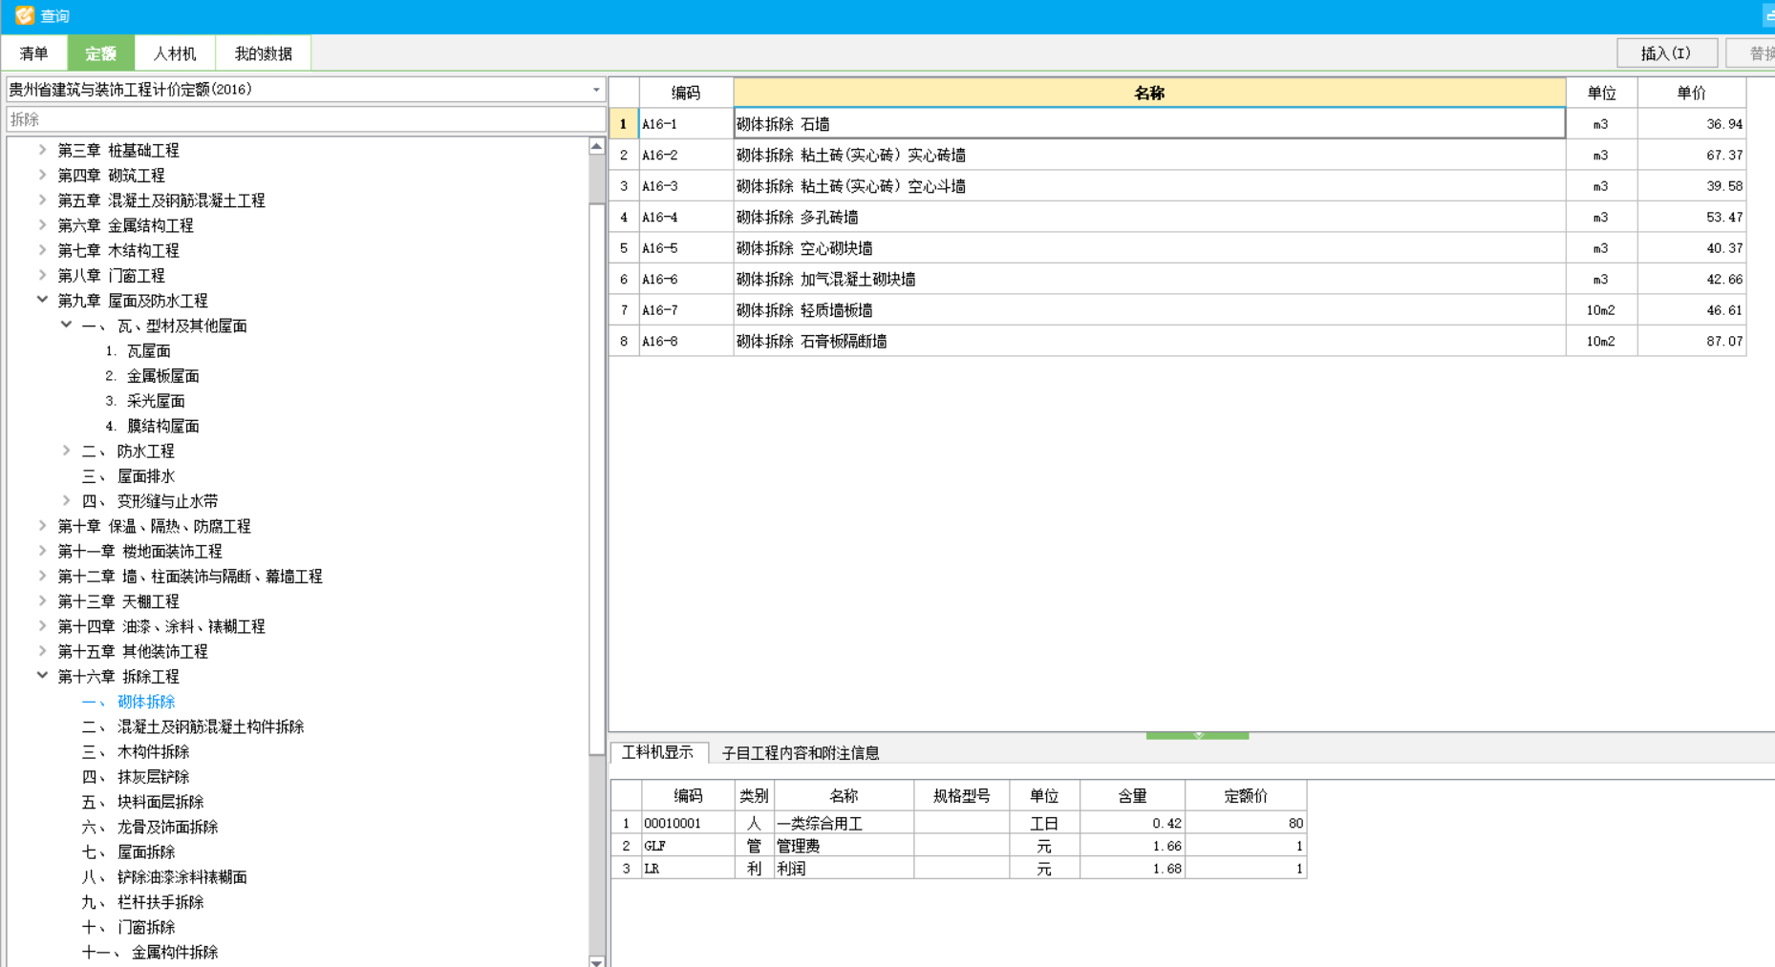The image size is (1775, 967).
Task: Switch to the 清单 tab
Action: click(x=34, y=53)
